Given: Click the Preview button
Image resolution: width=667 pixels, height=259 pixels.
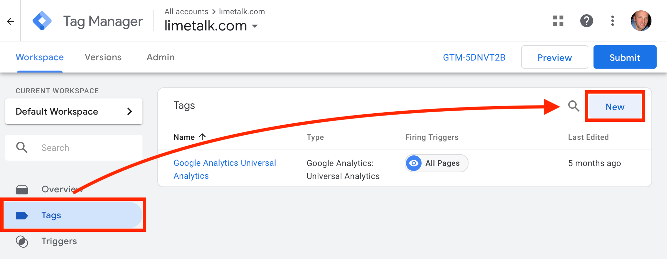Looking at the screenshot, I should (x=554, y=57).
